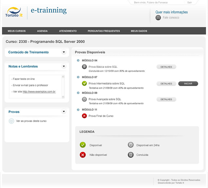The width and height of the screenshot is (208, 188).
Task: Click DETALHES for Prova Básica sobre SQL
Action: coord(166,67)
